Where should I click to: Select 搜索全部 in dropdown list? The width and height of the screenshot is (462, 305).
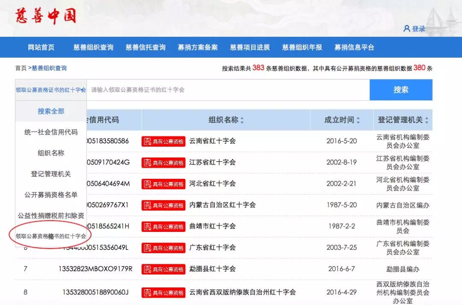pyautogui.click(x=51, y=111)
